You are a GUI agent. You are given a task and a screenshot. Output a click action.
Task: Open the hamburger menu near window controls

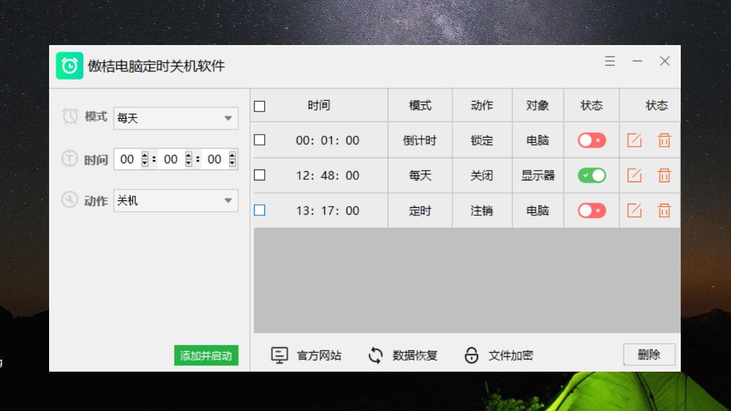tap(610, 61)
